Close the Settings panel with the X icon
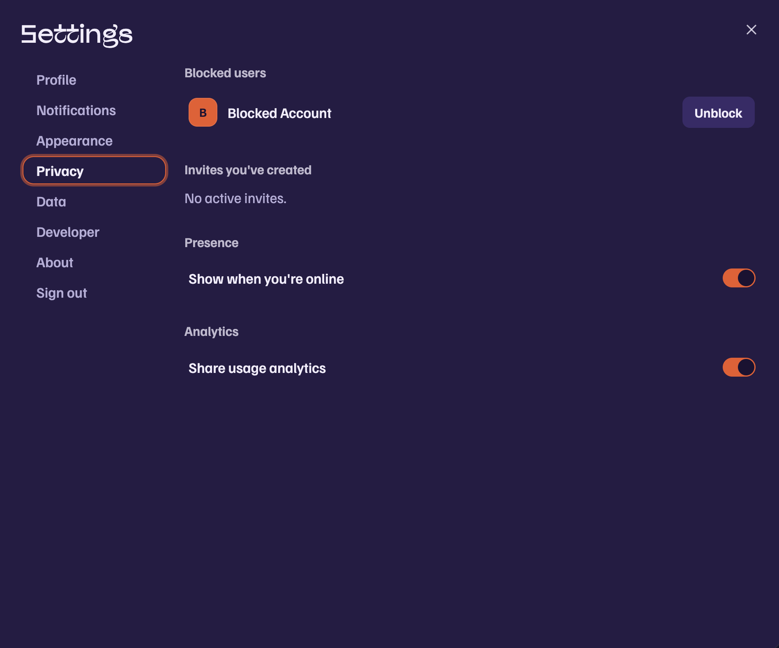 (x=751, y=30)
